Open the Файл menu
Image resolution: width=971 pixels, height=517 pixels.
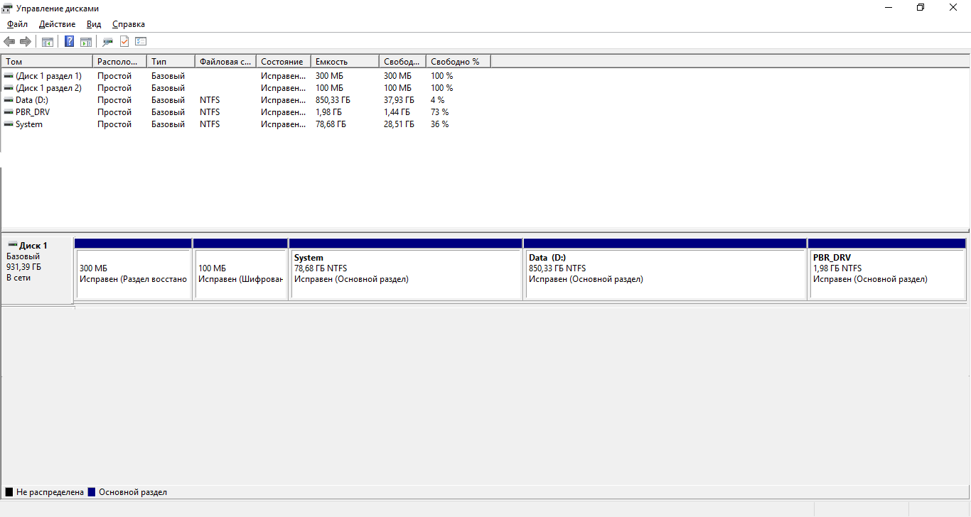pyautogui.click(x=17, y=24)
